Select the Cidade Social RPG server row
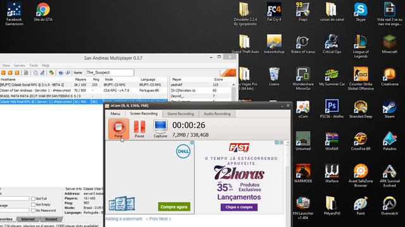 tap(84, 84)
